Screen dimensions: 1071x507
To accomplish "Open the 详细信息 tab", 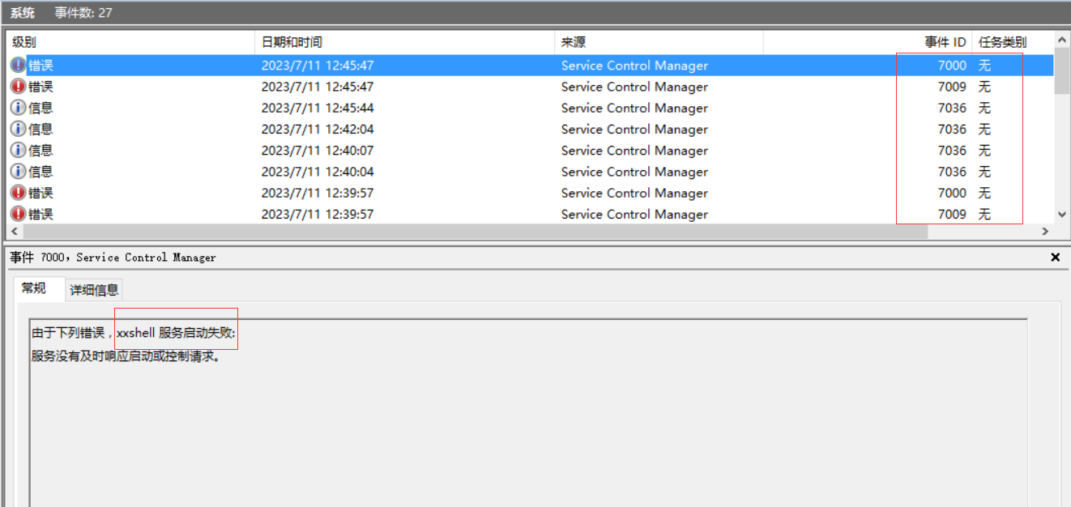I will pyautogui.click(x=94, y=290).
